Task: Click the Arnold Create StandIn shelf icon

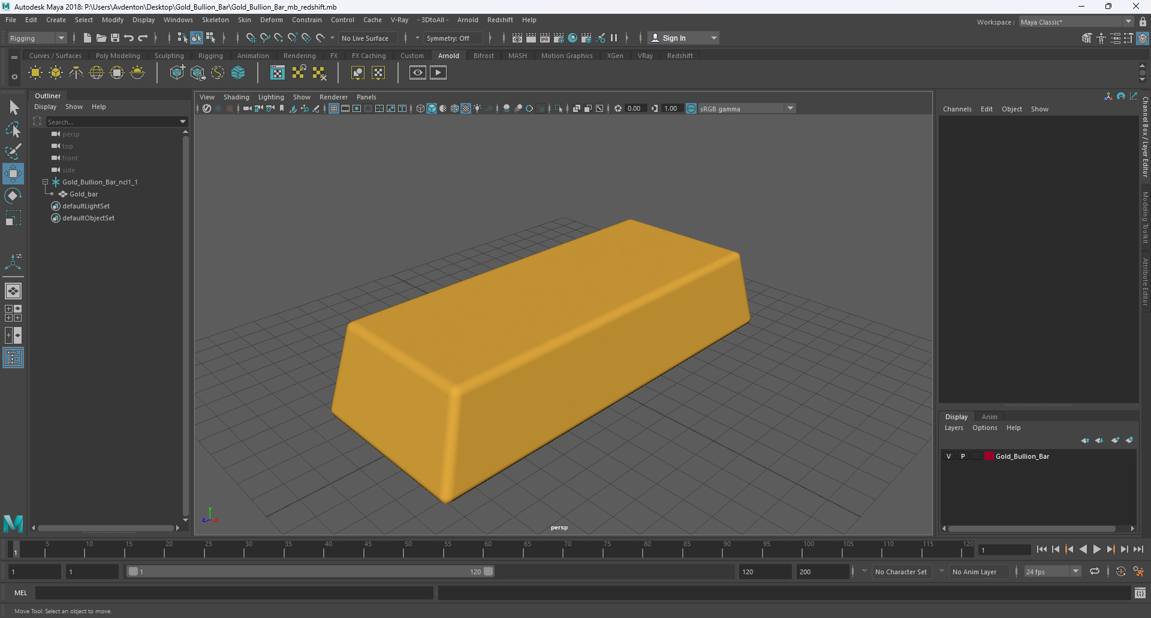Action: click(x=177, y=73)
